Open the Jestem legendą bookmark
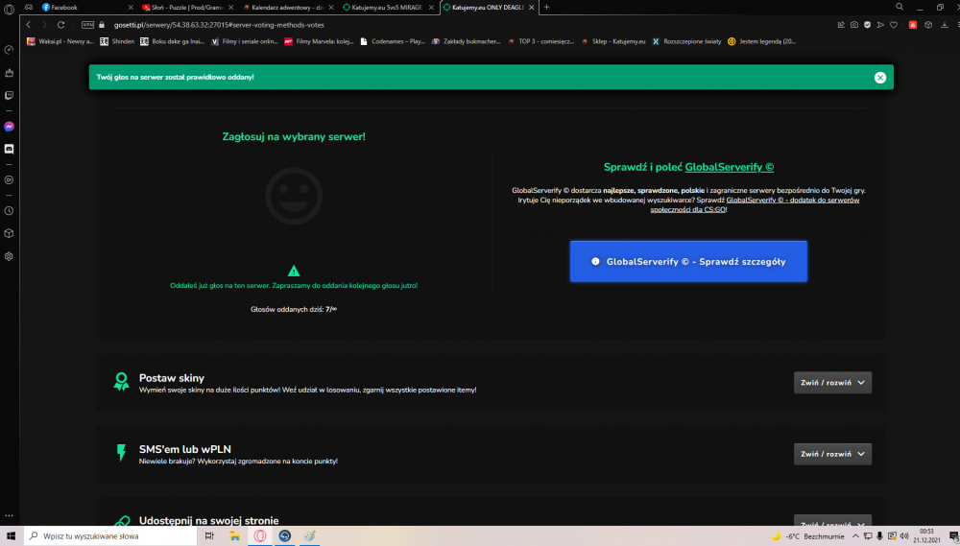 pyautogui.click(x=761, y=41)
